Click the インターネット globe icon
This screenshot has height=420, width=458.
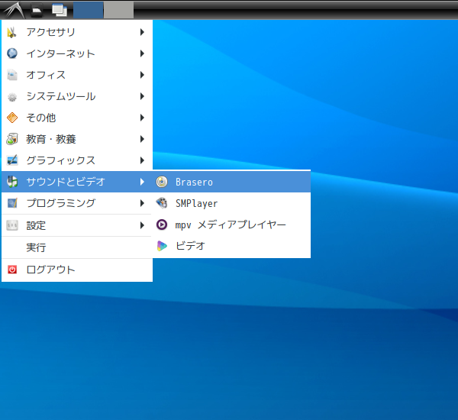pos(12,53)
